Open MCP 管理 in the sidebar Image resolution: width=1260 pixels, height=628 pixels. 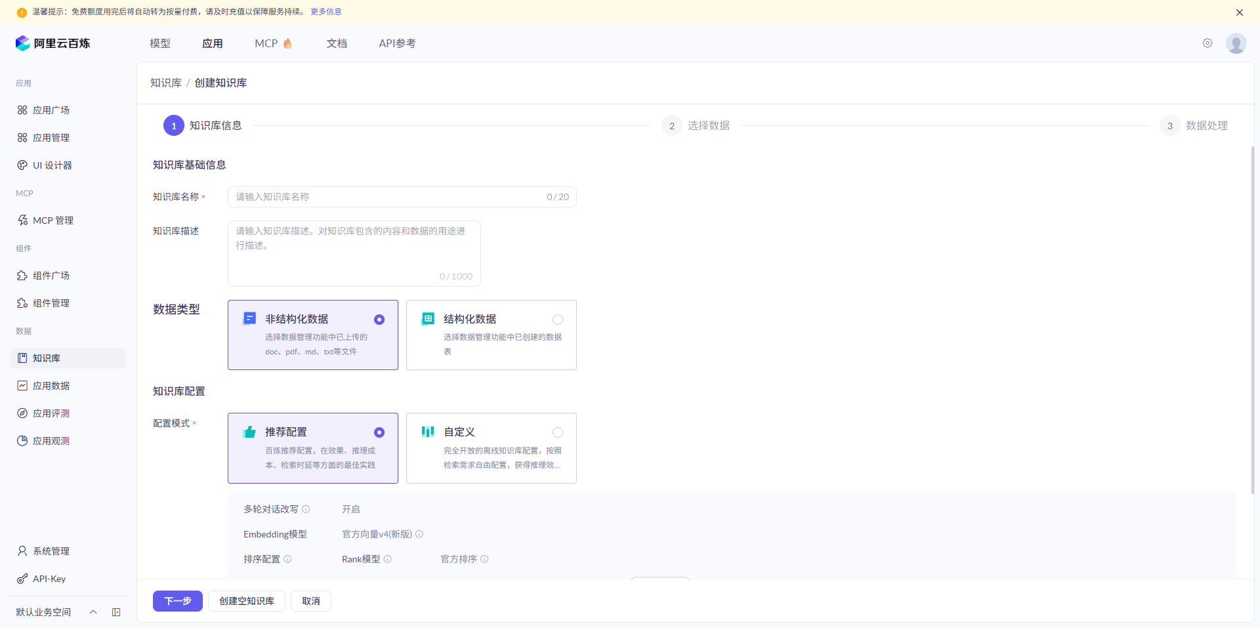coord(54,220)
